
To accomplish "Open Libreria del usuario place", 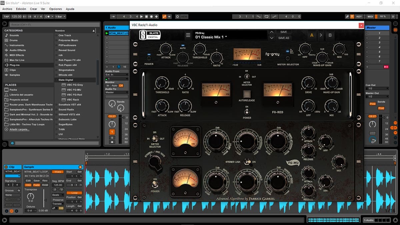I will (x=21, y=95).
